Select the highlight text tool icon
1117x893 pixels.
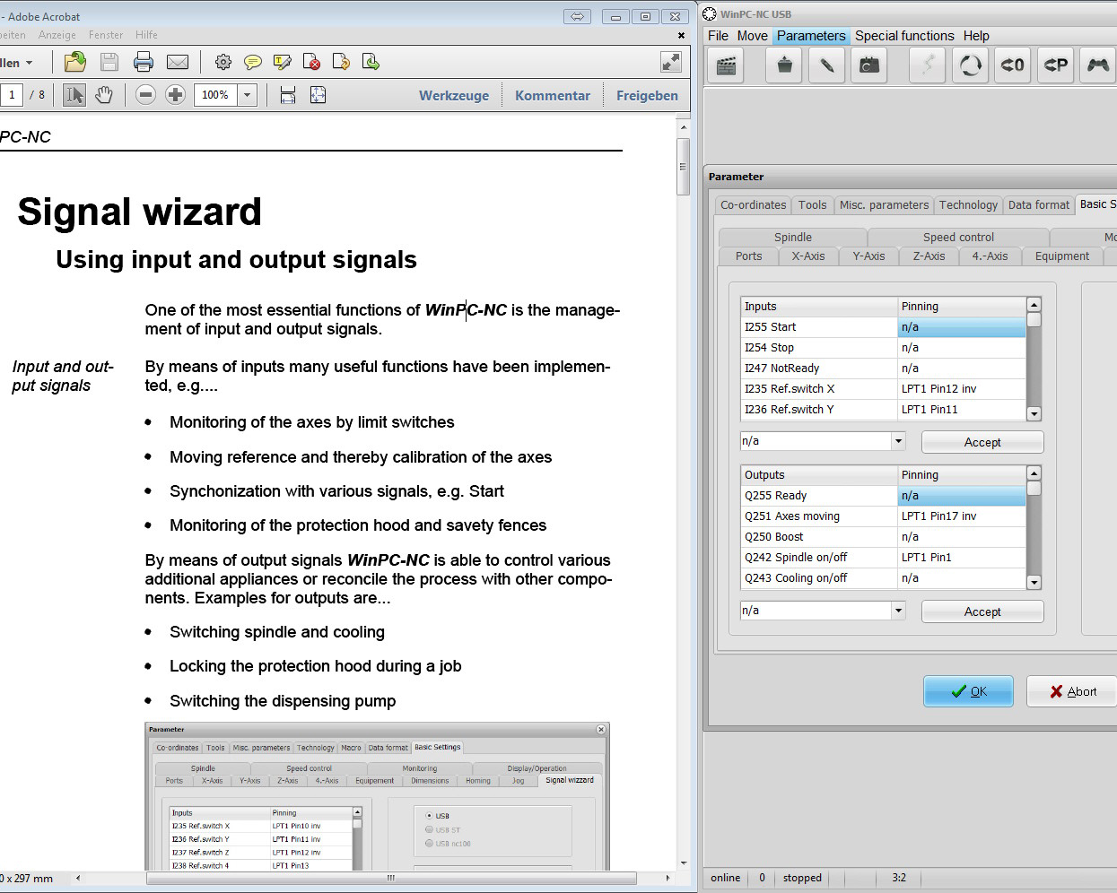(283, 62)
